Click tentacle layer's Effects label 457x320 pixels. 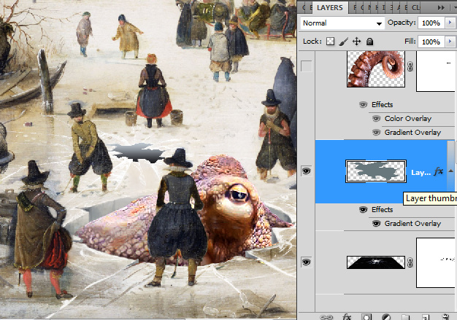point(382,104)
